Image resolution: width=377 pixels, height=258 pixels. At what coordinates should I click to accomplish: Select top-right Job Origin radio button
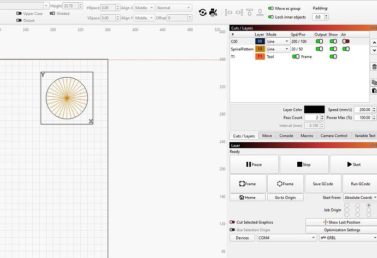point(369,205)
